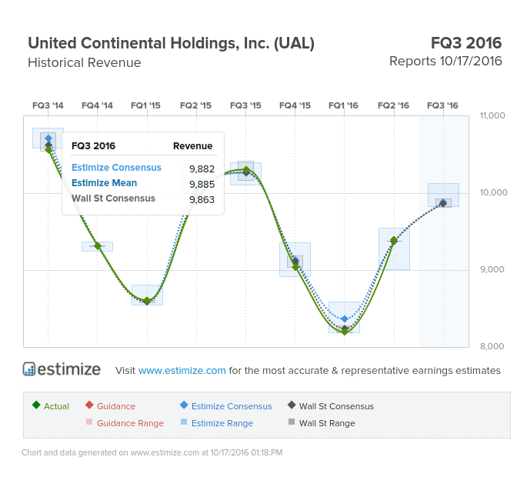
Task: Click the FQ2 '16 actual revenue point
Action: (394, 240)
